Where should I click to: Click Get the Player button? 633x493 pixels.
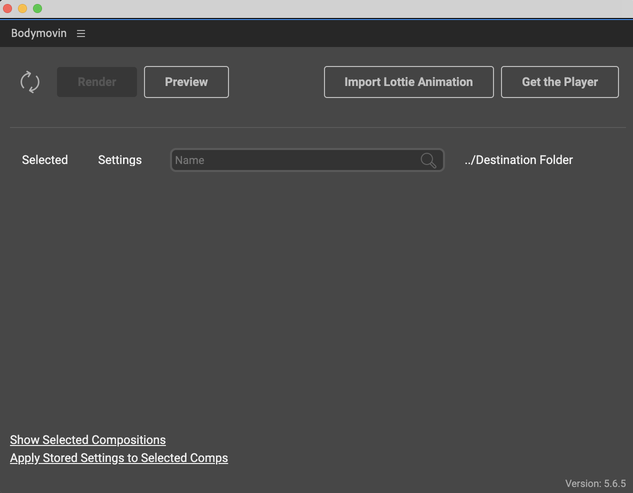[560, 82]
